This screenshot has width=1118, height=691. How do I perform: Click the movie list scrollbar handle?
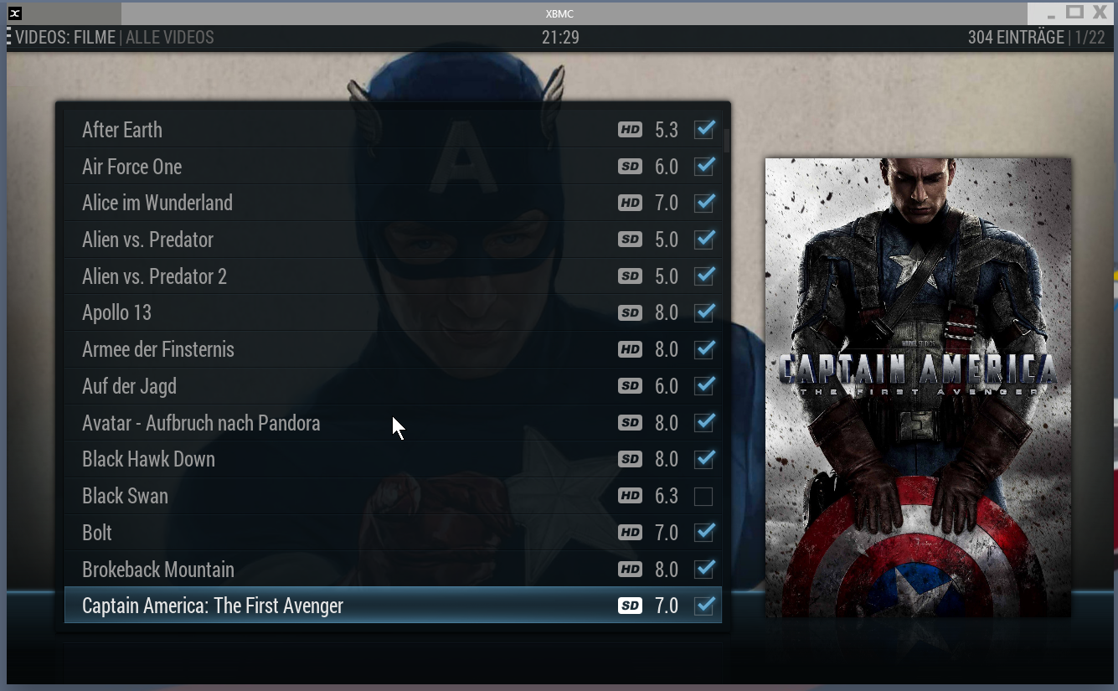tap(726, 140)
